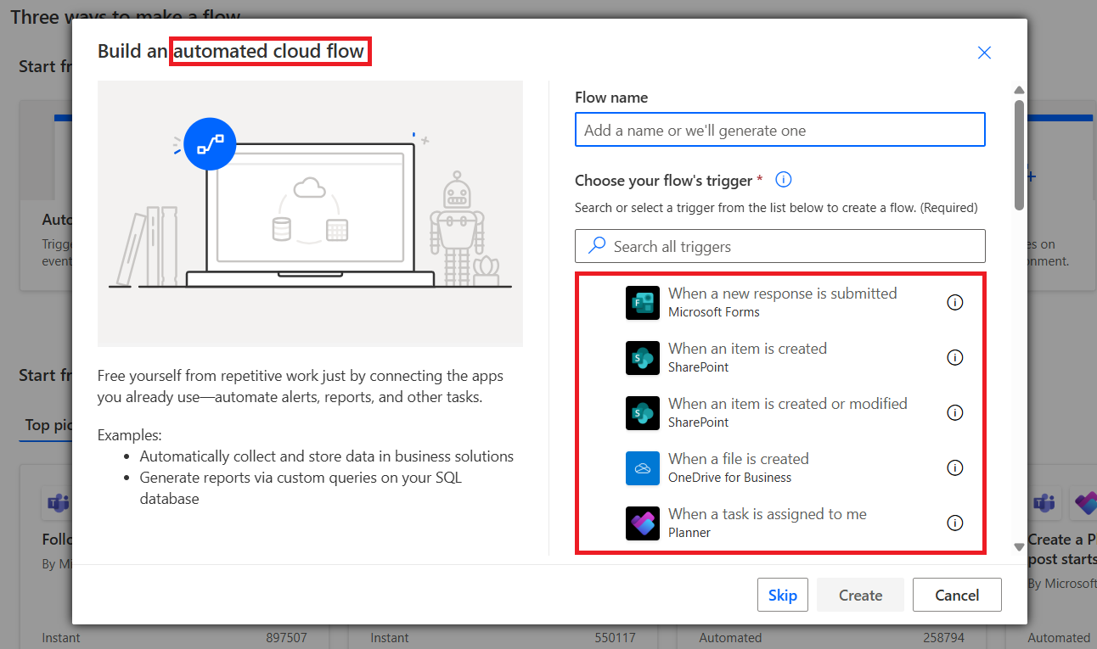The width and height of the screenshot is (1097, 649).
Task: Click the Skip button
Action: click(782, 594)
